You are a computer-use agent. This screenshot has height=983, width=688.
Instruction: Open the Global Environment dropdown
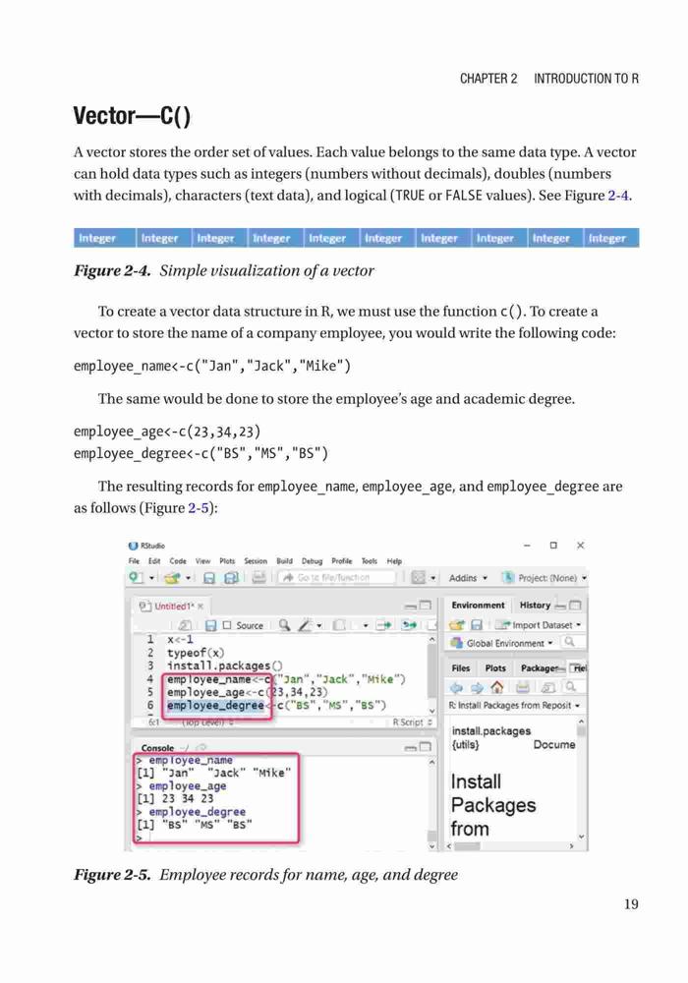click(x=509, y=643)
